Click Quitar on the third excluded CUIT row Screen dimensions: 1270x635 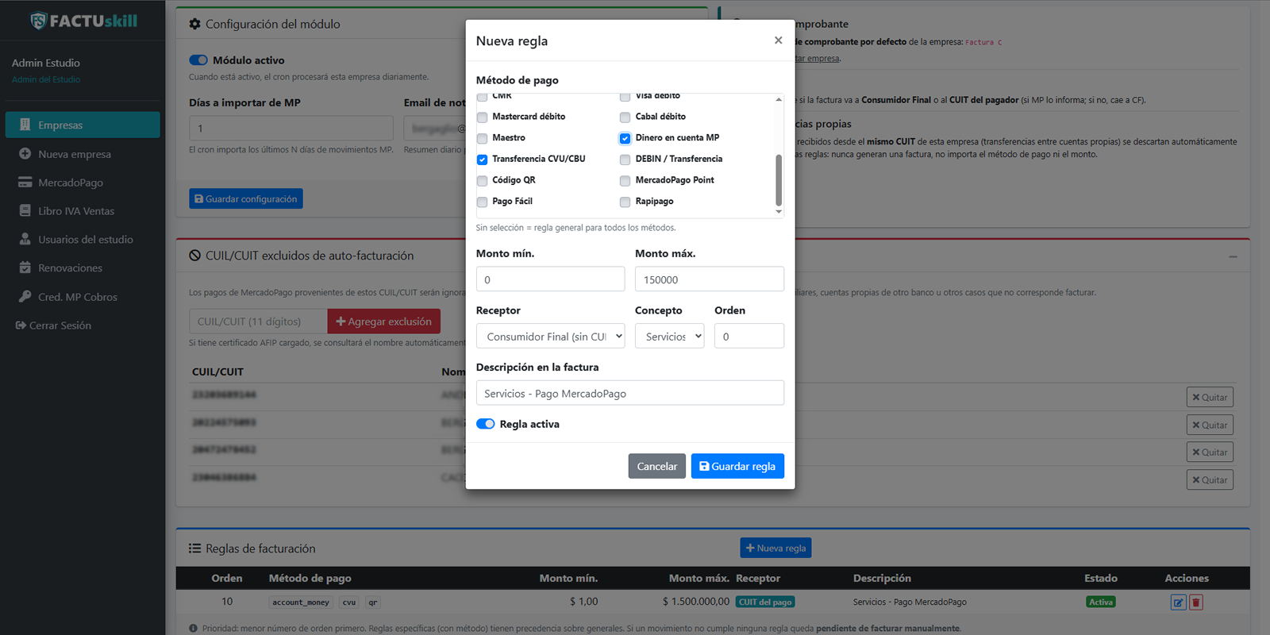(x=1210, y=452)
